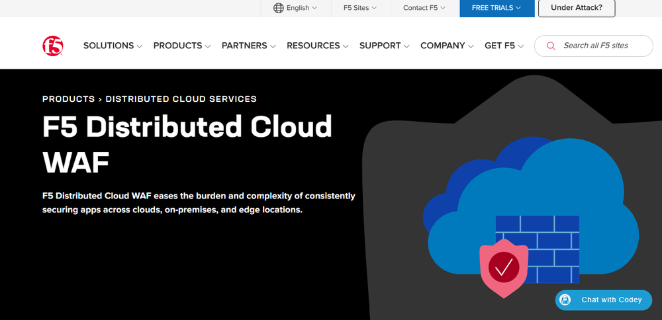Screen dimensions: 662x320
Task: Open the COMPANY menu
Action: (447, 46)
